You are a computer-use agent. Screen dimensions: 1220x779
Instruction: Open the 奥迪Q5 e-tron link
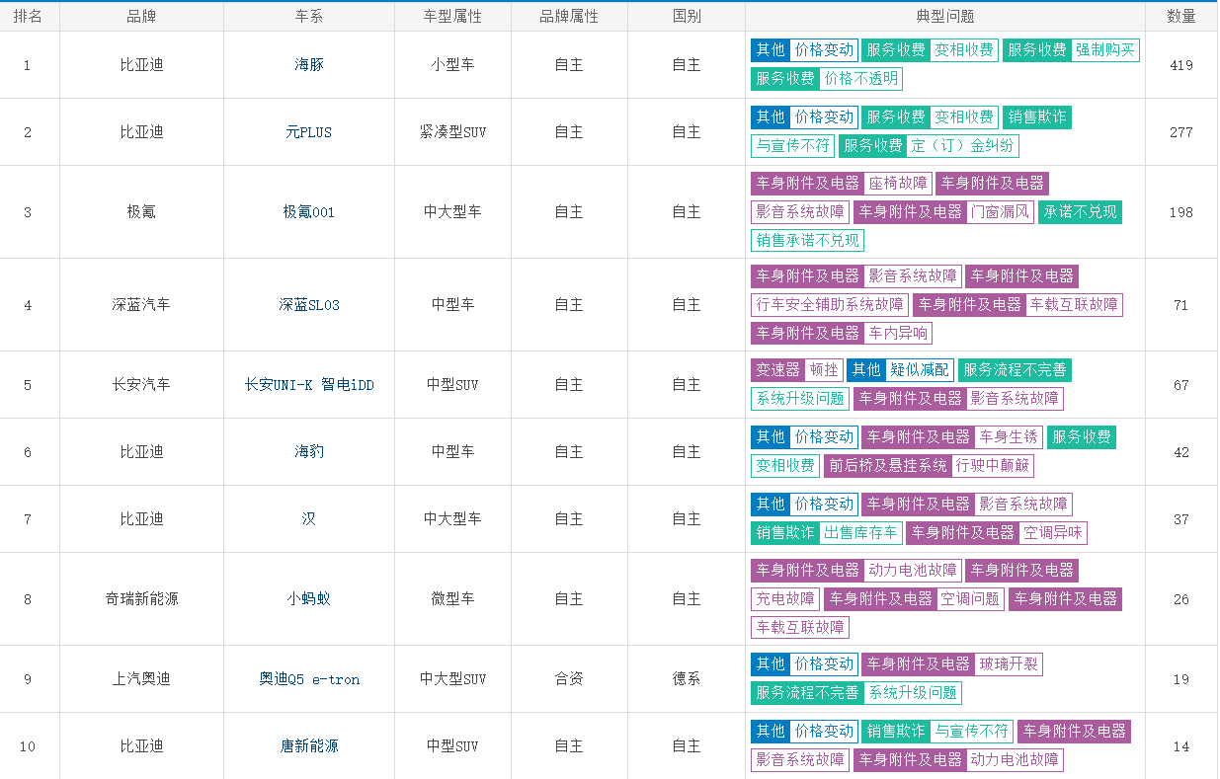click(309, 679)
